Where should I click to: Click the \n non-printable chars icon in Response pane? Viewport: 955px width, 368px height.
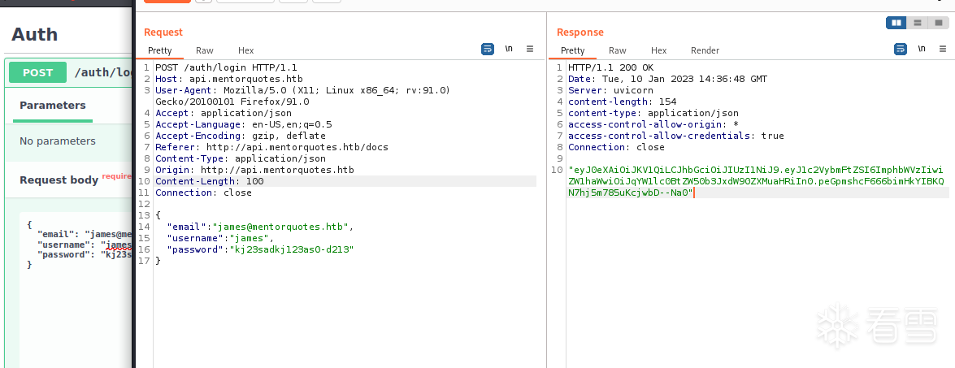[x=922, y=49]
